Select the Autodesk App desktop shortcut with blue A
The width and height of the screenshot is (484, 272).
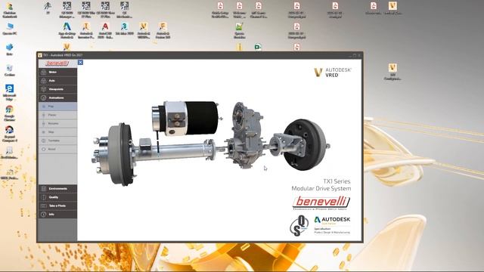67,30
